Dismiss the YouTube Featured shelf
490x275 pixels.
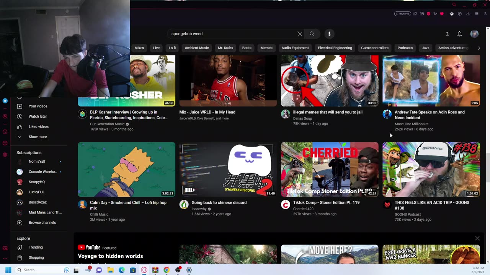click(477, 238)
